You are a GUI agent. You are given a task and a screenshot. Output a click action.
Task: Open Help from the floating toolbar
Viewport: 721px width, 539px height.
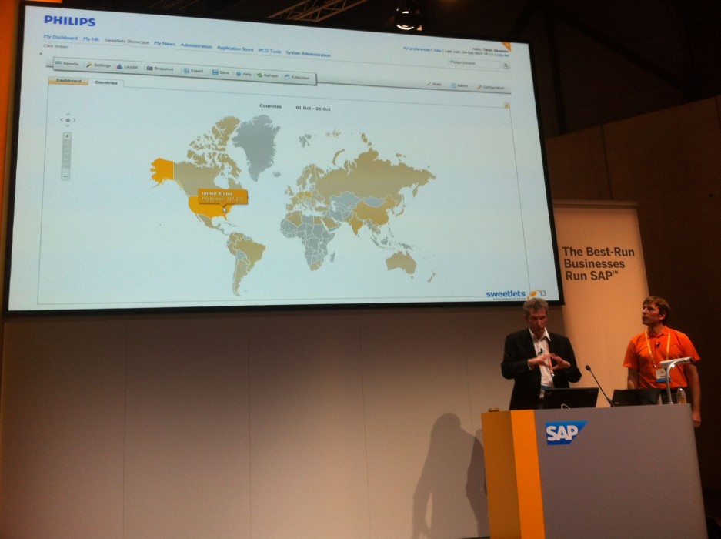point(244,74)
